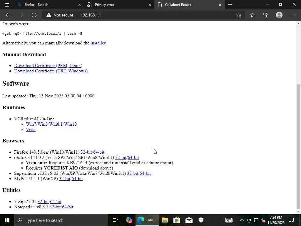Download r3dfox v144.0.2 32-bit
Image resolution: width=301 pixels, height=226 pixels.
point(121,158)
